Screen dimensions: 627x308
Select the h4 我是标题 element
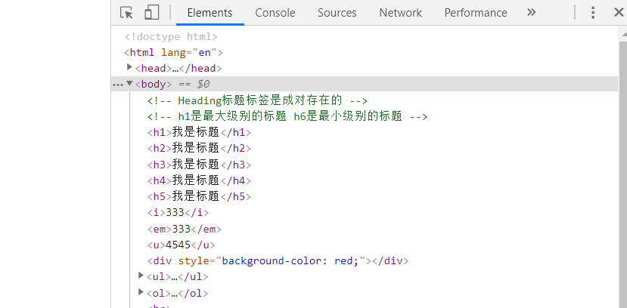pos(199,180)
